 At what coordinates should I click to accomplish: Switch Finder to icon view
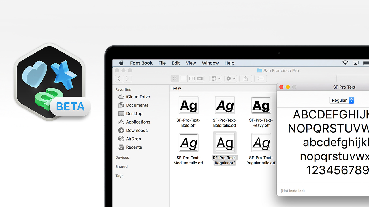(175, 78)
